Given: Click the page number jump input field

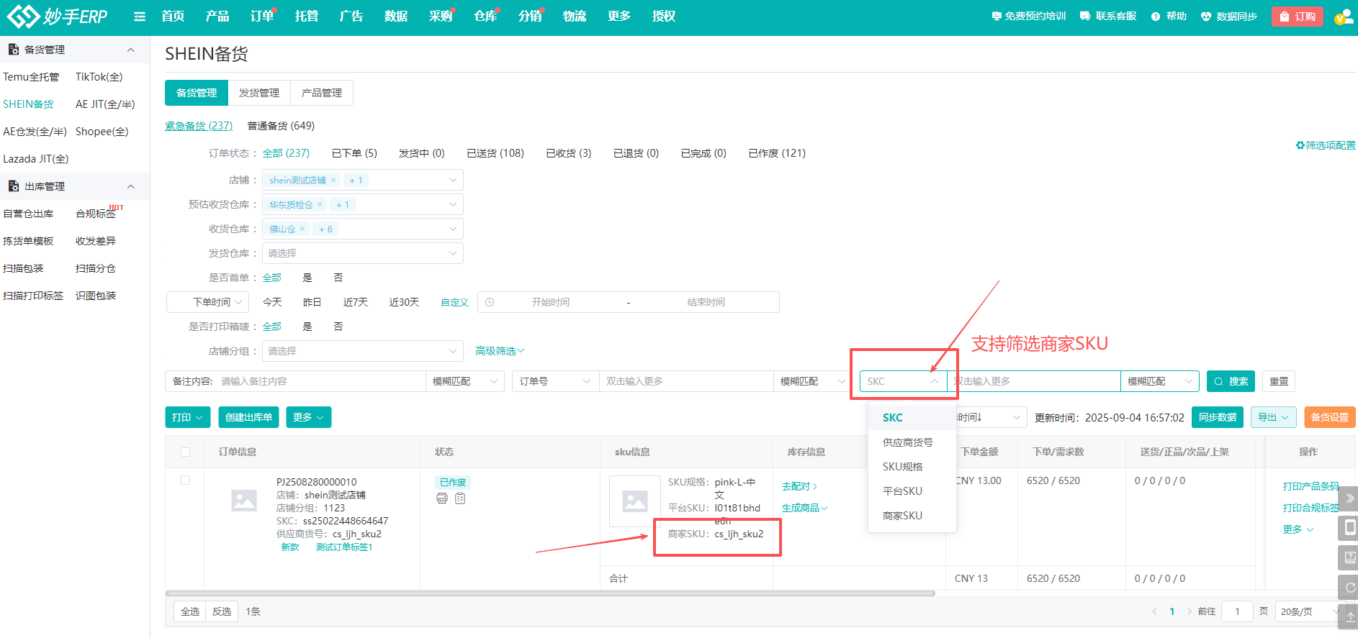Looking at the screenshot, I should (1238, 611).
